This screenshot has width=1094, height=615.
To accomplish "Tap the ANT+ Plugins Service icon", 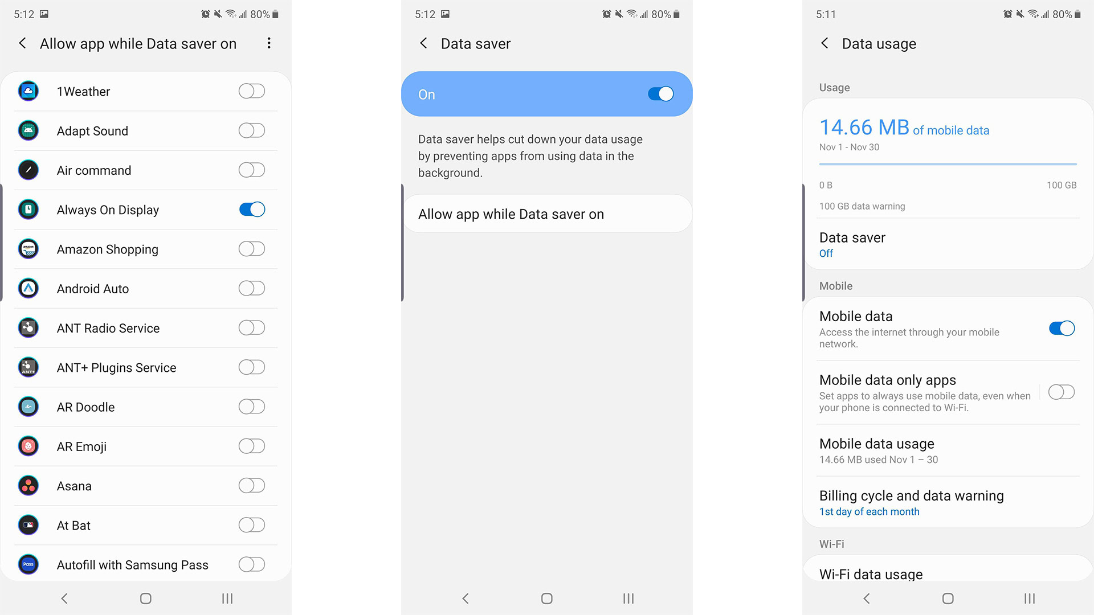I will pyautogui.click(x=29, y=367).
